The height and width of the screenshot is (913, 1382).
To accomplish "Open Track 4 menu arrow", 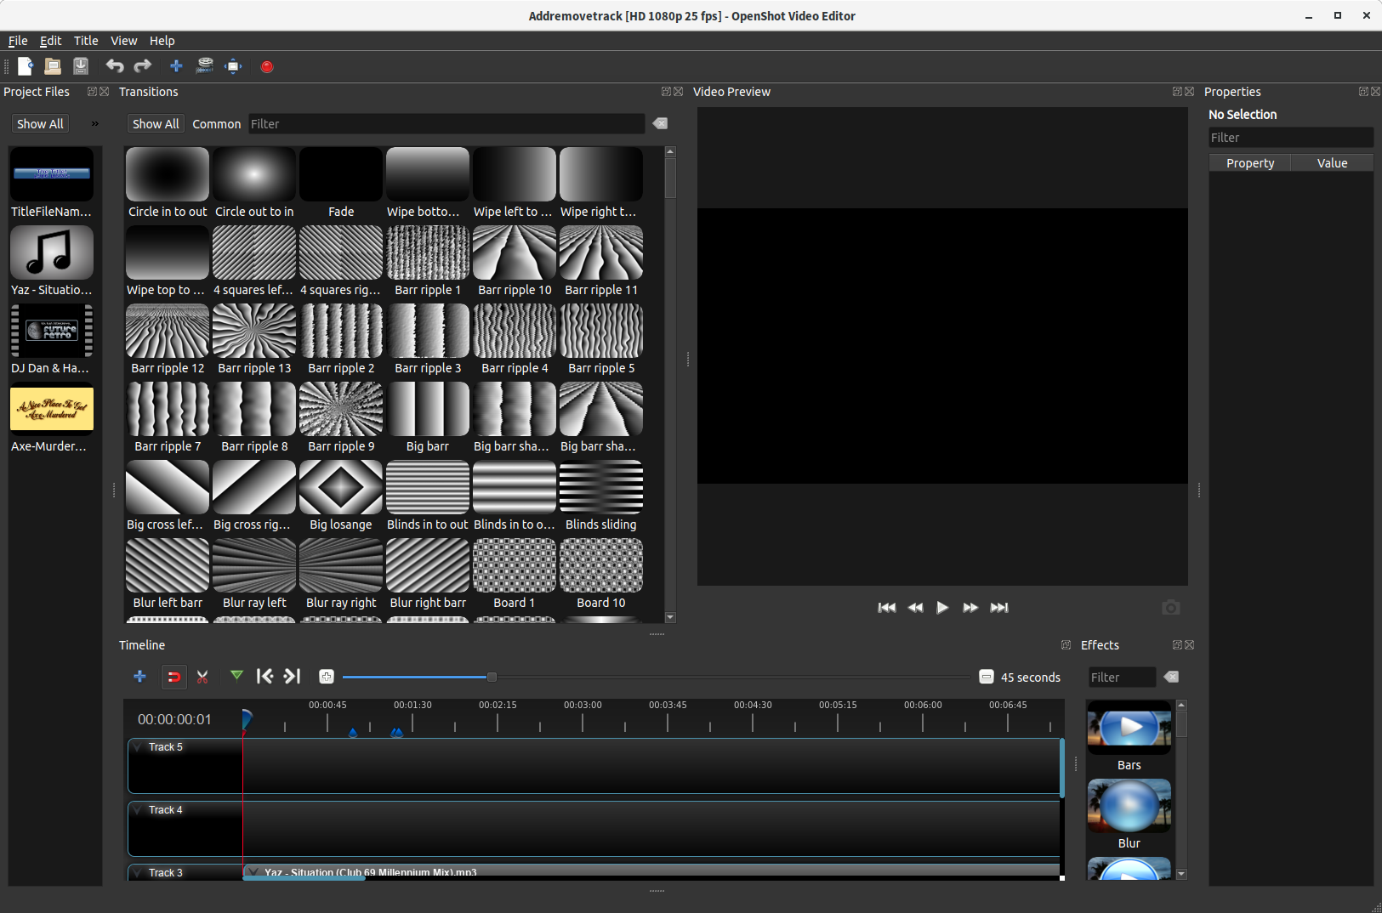I will pyautogui.click(x=139, y=810).
